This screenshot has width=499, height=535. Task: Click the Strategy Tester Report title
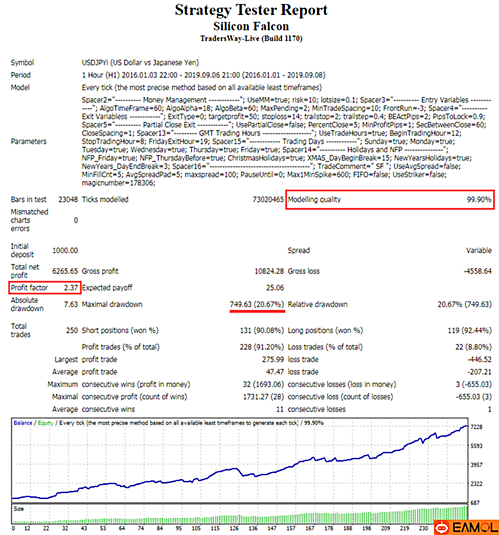pos(251,11)
